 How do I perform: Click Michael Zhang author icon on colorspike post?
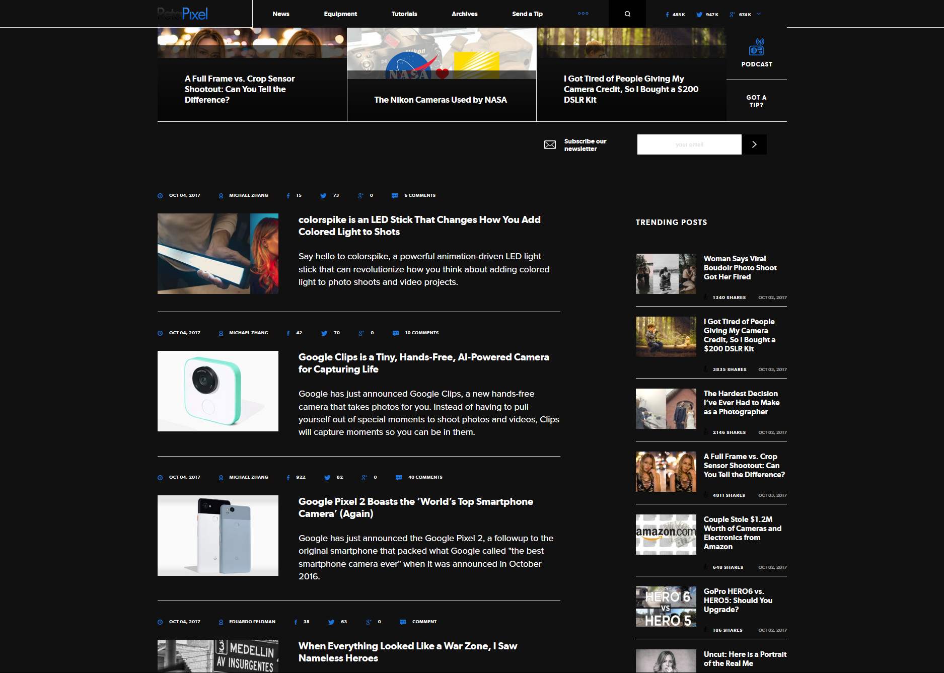[x=221, y=195]
